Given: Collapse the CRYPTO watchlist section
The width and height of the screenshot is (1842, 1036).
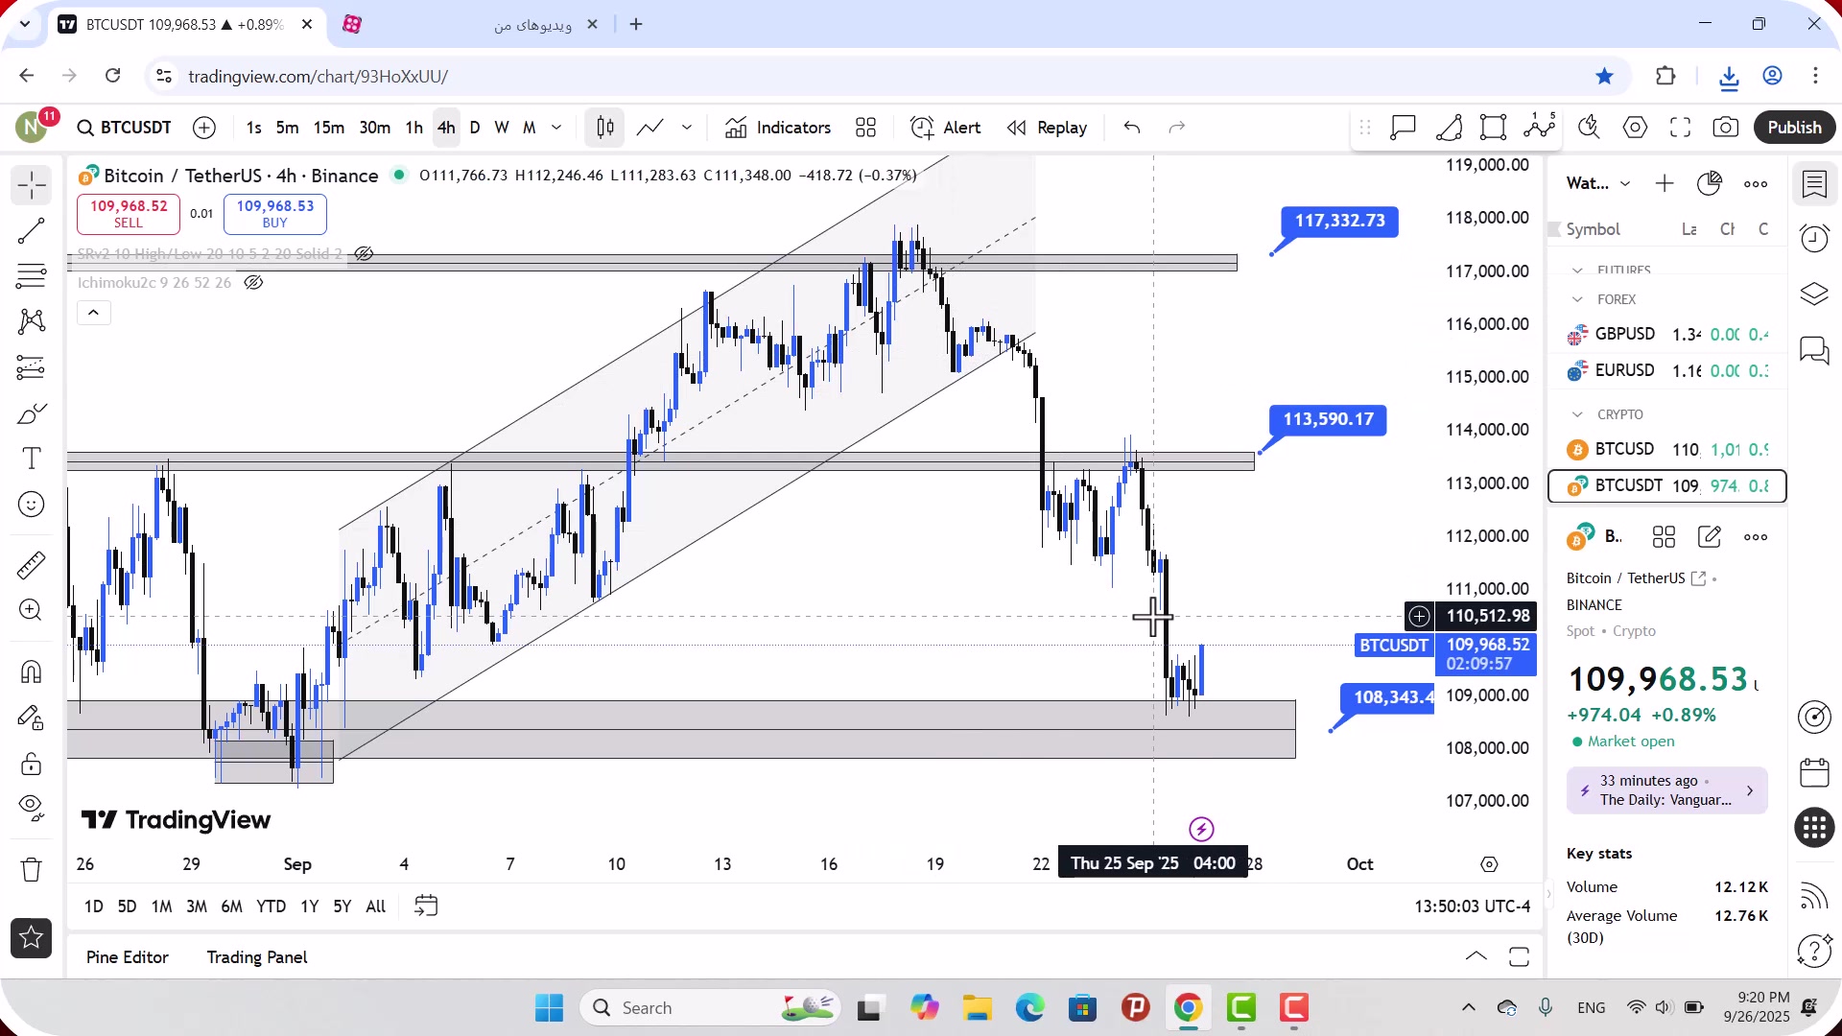Looking at the screenshot, I should [1578, 414].
